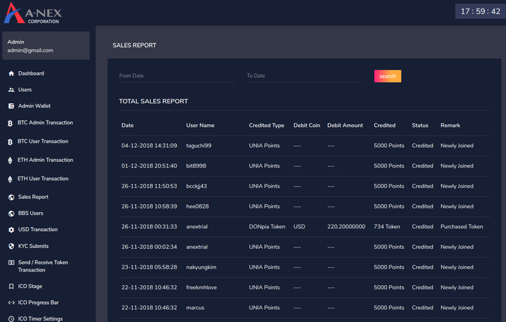Click the Credited column header
Image resolution: width=506 pixels, height=322 pixels.
coord(385,126)
